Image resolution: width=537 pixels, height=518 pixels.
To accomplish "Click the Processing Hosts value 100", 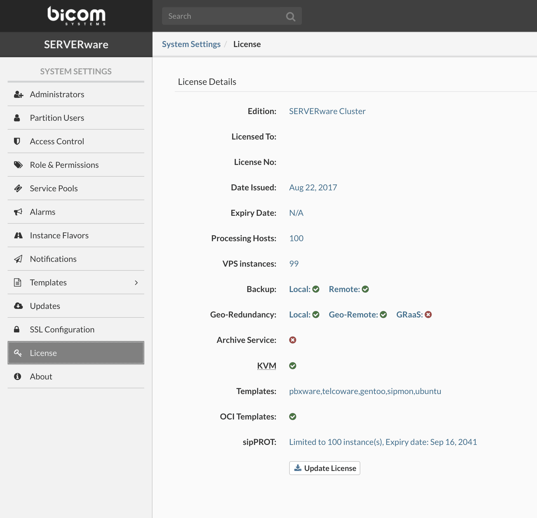I will click(x=296, y=238).
